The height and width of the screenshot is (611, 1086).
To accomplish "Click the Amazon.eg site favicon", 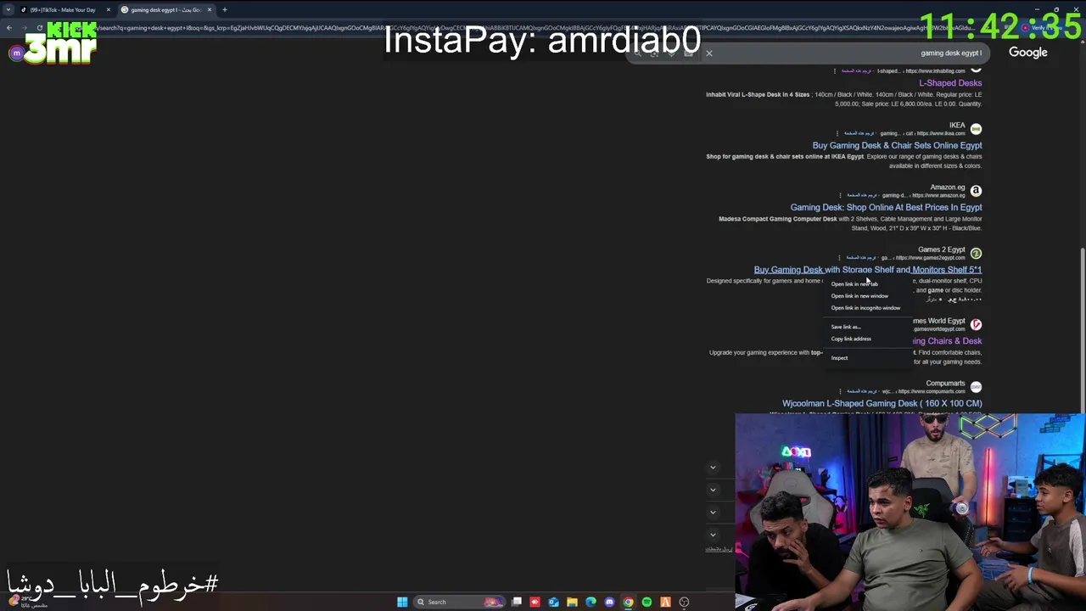I will click(x=976, y=191).
